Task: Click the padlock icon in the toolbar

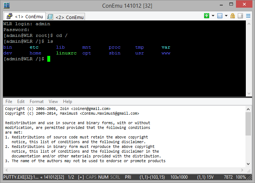Action: tap(233, 16)
